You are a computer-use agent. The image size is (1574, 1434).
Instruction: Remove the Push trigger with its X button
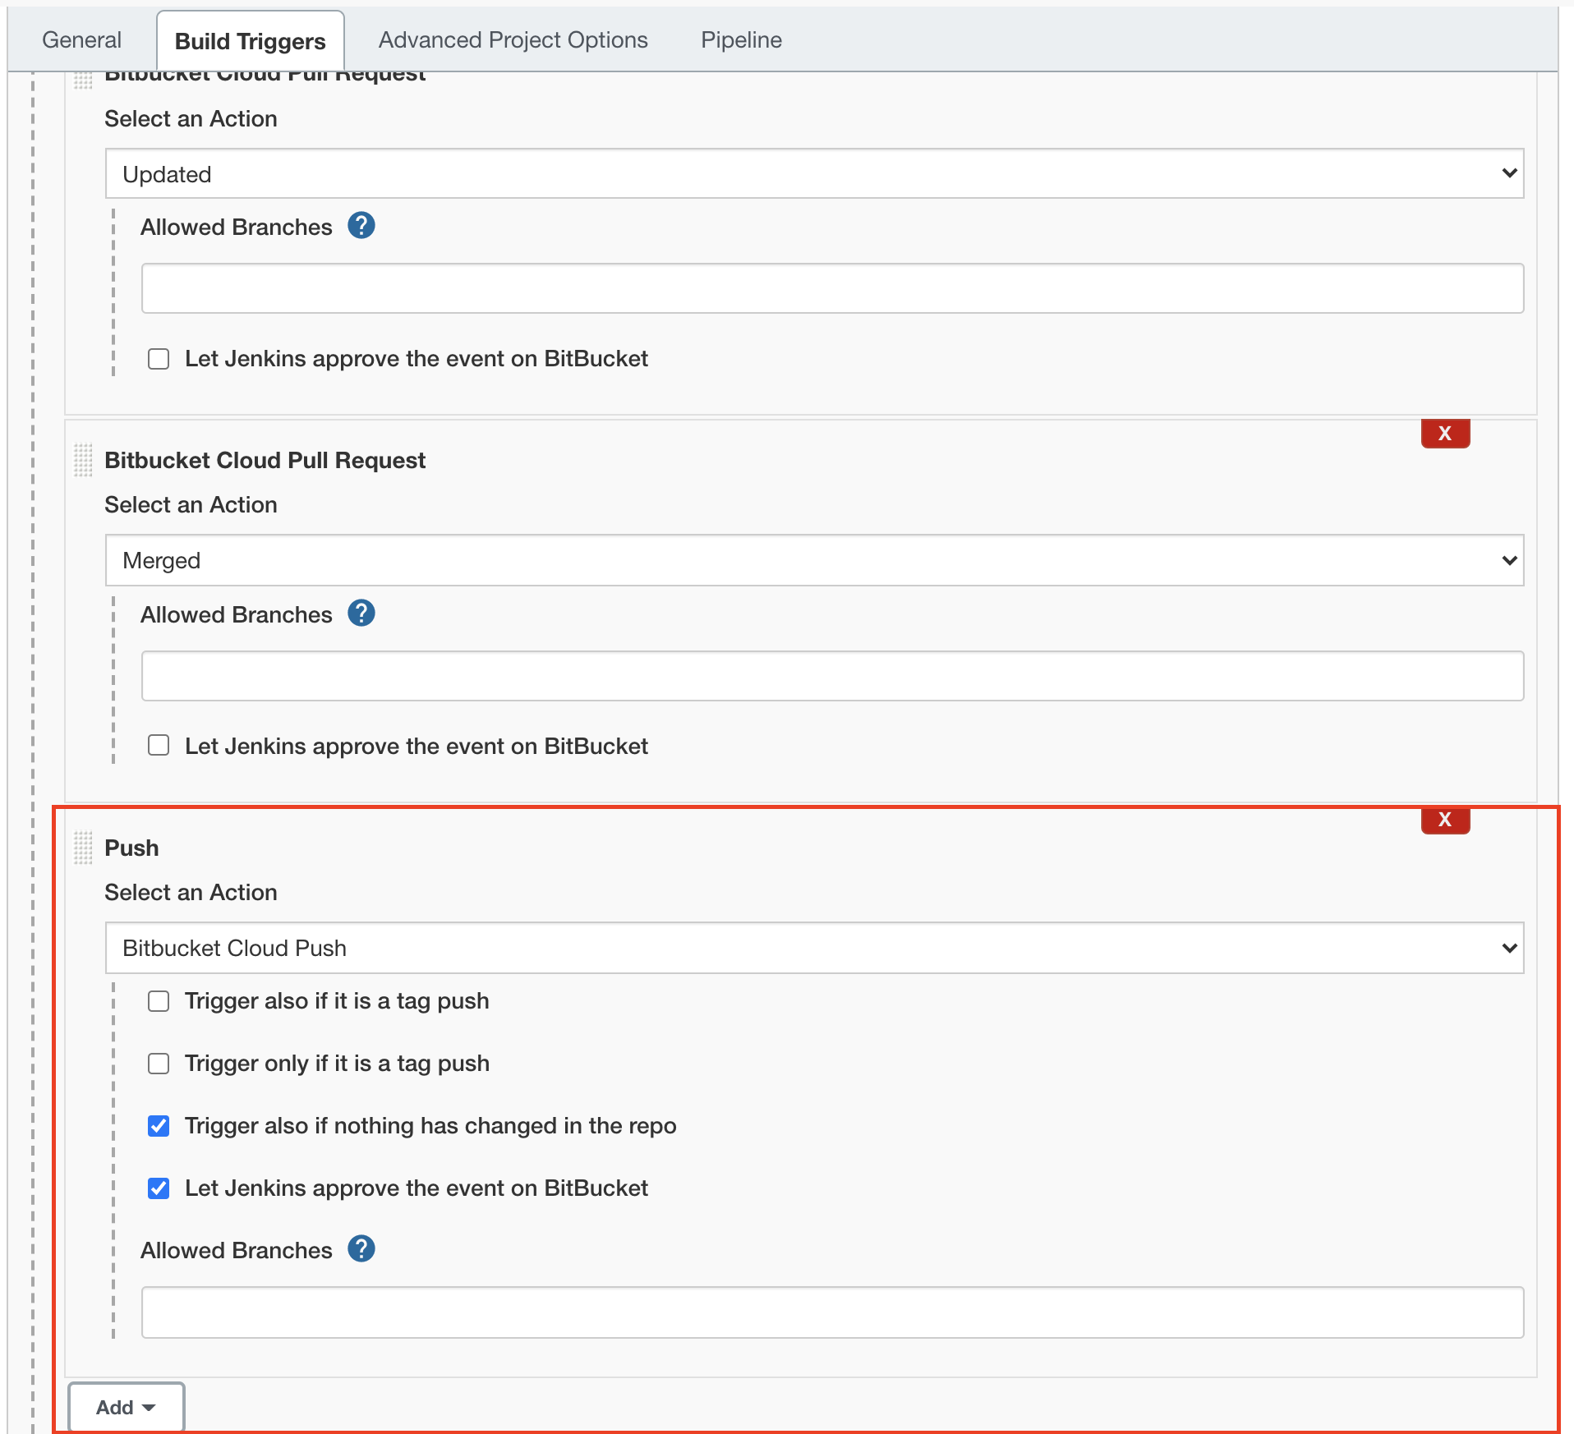[x=1444, y=819]
